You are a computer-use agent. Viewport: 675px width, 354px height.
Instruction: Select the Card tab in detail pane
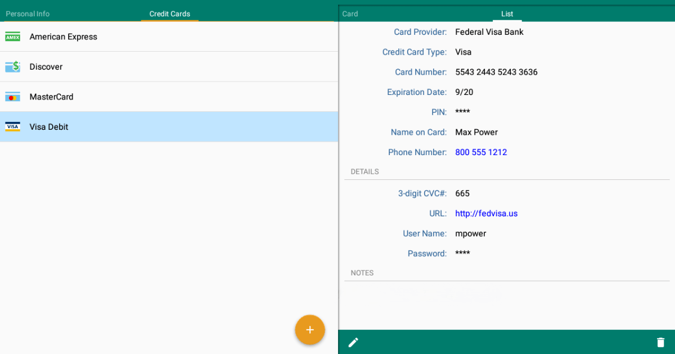[350, 13]
